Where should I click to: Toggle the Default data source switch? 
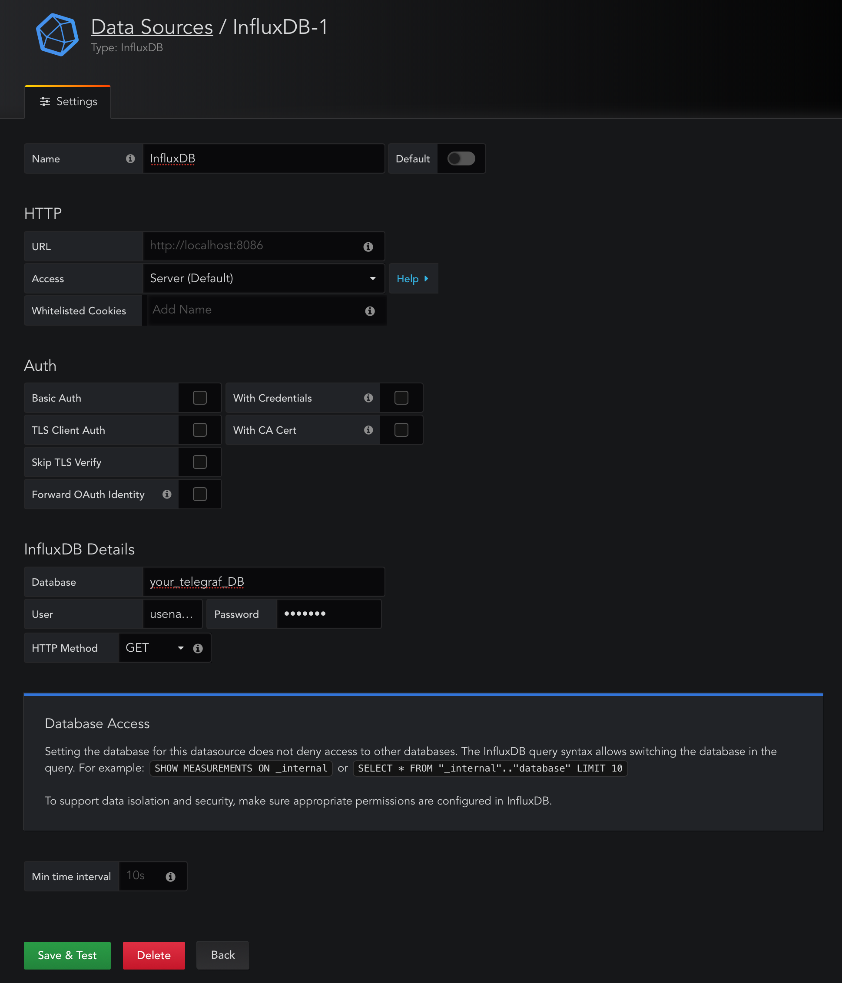pyautogui.click(x=461, y=158)
